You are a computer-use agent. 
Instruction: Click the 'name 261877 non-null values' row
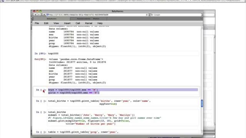point(73,68)
